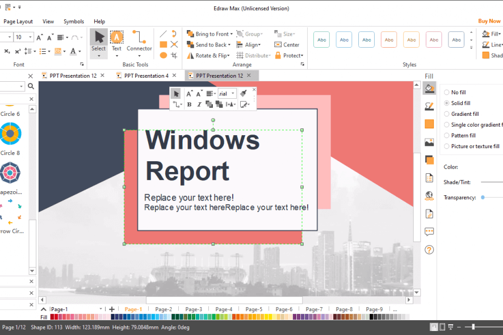Select the rectangle shape tool
The width and height of the screenshot is (503, 335).
[164, 45]
